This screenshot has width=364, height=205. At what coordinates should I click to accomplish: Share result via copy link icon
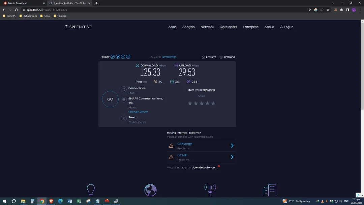[113, 57]
